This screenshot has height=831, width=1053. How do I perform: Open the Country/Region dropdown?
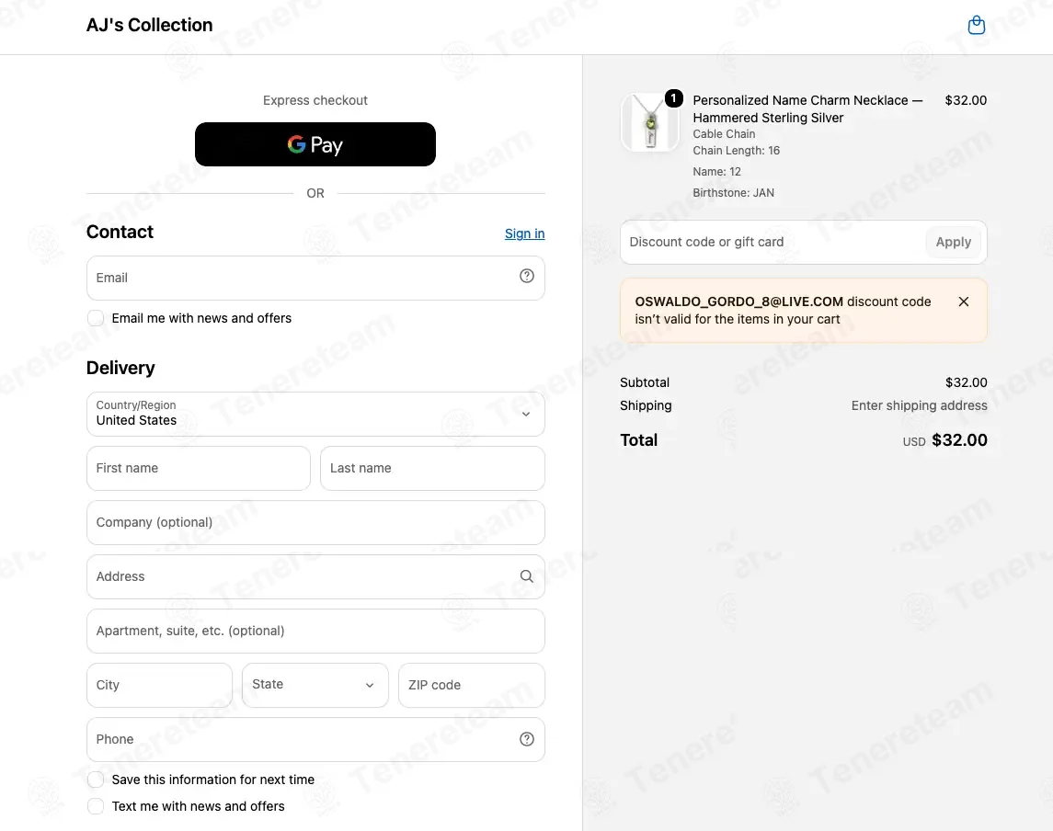click(x=315, y=415)
